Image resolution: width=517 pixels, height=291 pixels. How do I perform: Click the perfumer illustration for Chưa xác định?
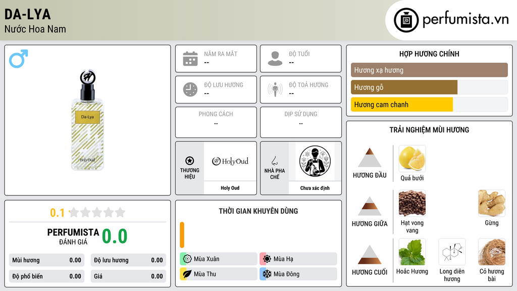315,161
